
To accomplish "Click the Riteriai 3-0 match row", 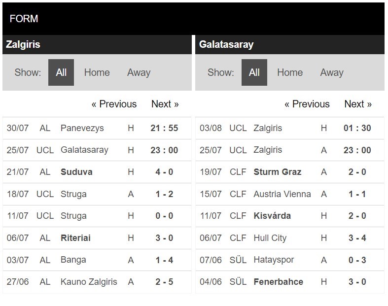I will (x=97, y=238).
